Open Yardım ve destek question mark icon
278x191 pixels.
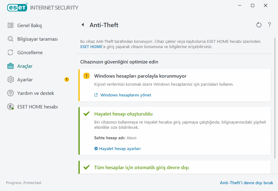tap(10, 93)
